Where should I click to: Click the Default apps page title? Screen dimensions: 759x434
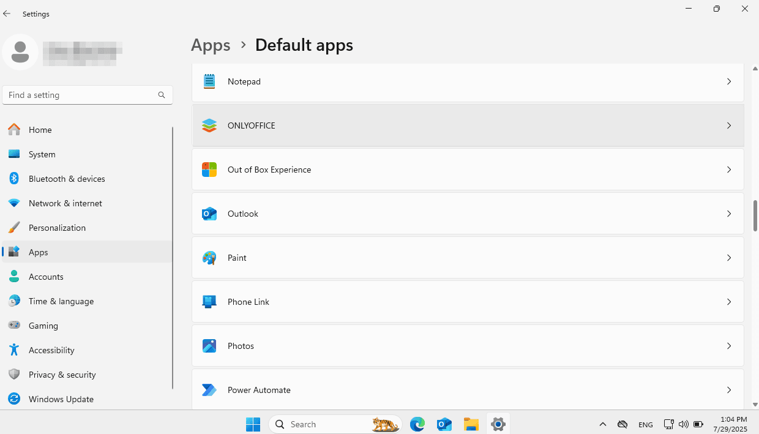point(304,45)
